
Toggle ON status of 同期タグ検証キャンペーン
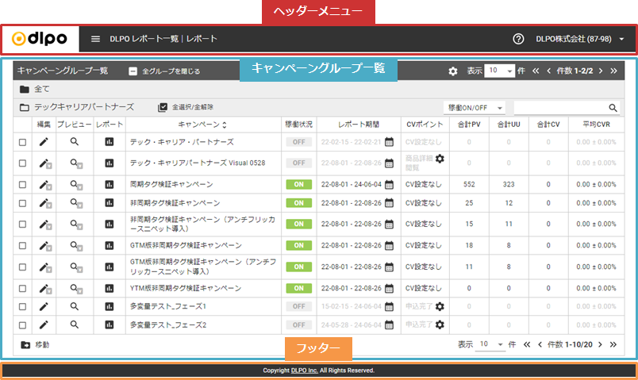(298, 185)
